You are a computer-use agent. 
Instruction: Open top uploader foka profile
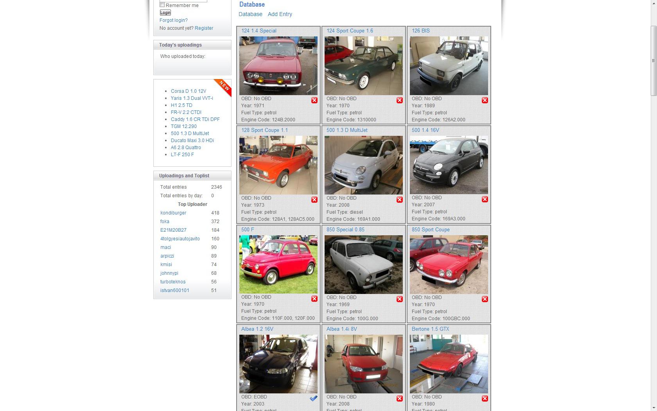click(x=165, y=222)
